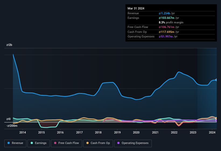221x151 pixels.
Task: Click the 2022 x-axis label
Action: 174,132
